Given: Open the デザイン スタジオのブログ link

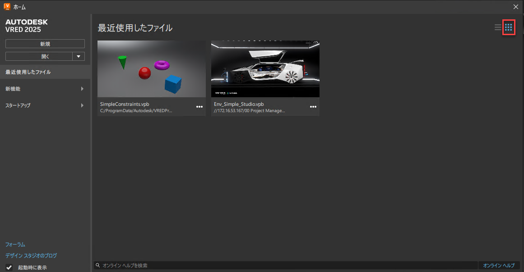Looking at the screenshot, I should tap(30, 255).
